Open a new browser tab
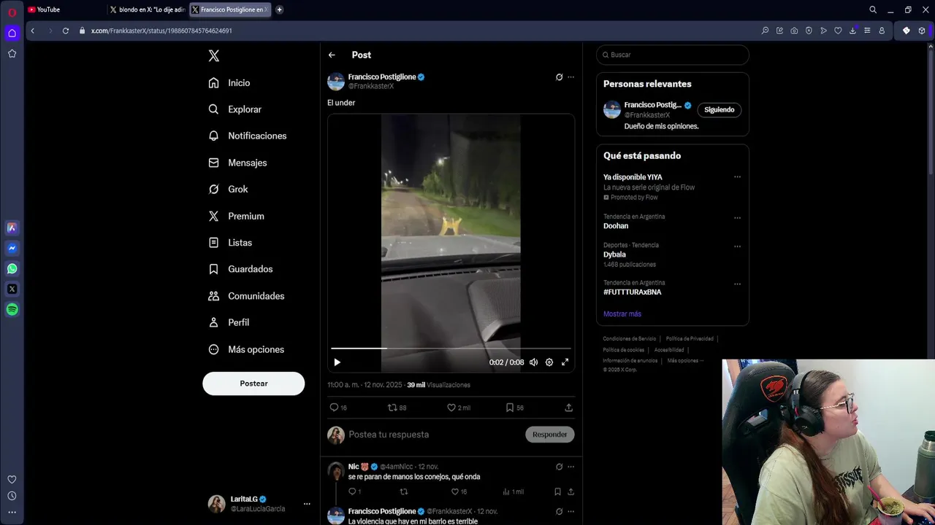 coord(279,9)
